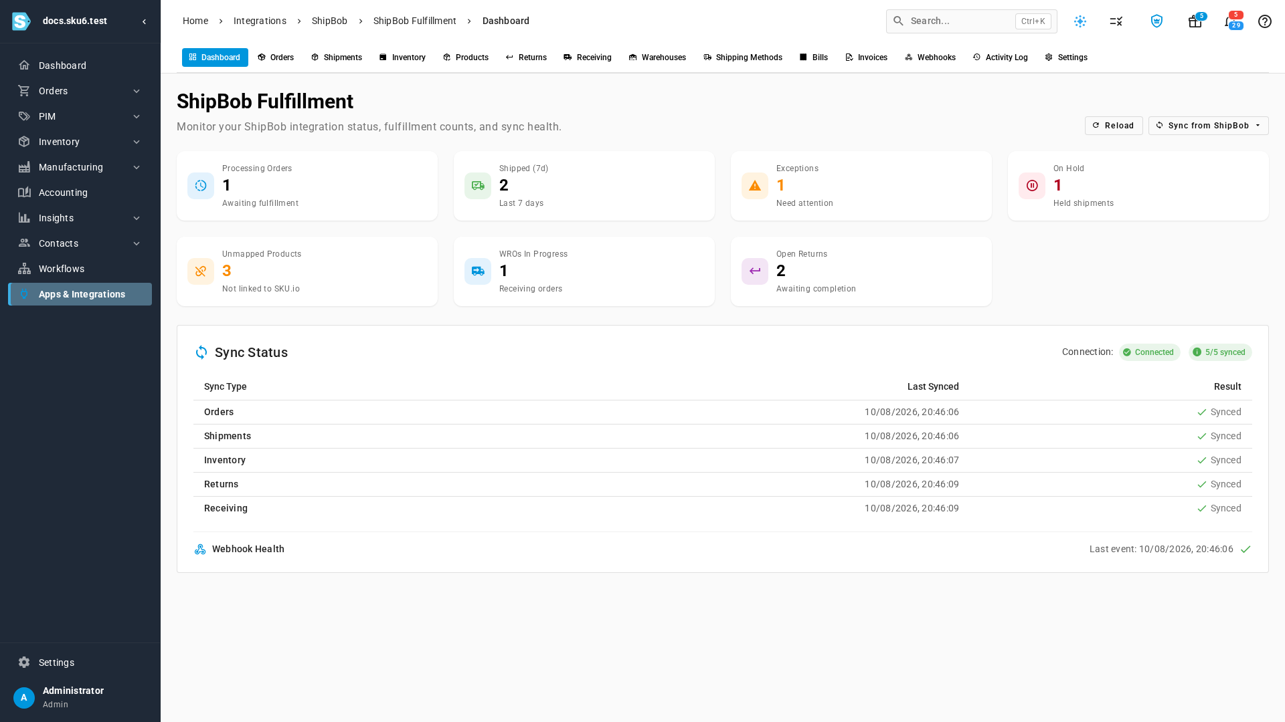Click the Connected status chip
Viewport: 1285px width, 722px height.
pyautogui.click(x=1149, y=352)
